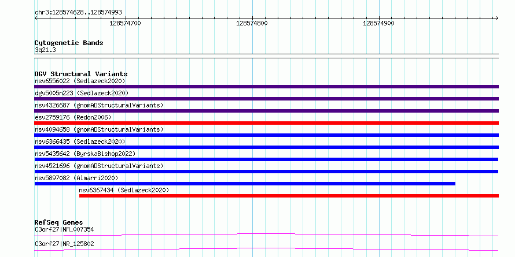
Task: Click the 3q21.3 cytogenetic band bar
Action: (266, 56)
